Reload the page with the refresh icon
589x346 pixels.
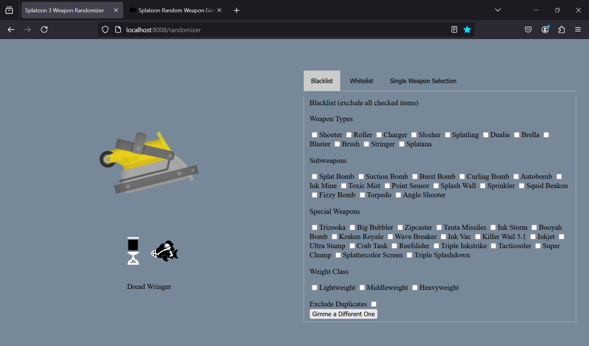click(x=44, y=29)
